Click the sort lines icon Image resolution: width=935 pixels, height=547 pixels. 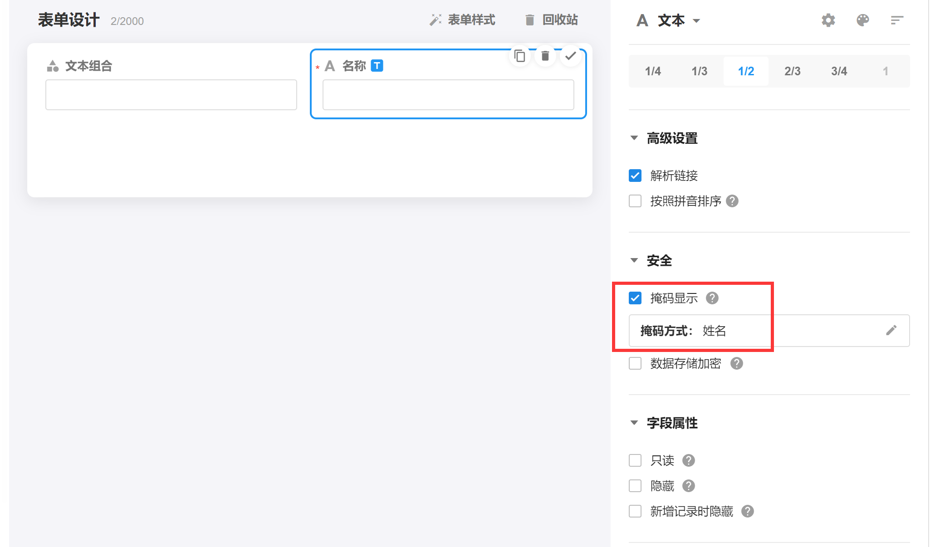click(x=897, y=20)
